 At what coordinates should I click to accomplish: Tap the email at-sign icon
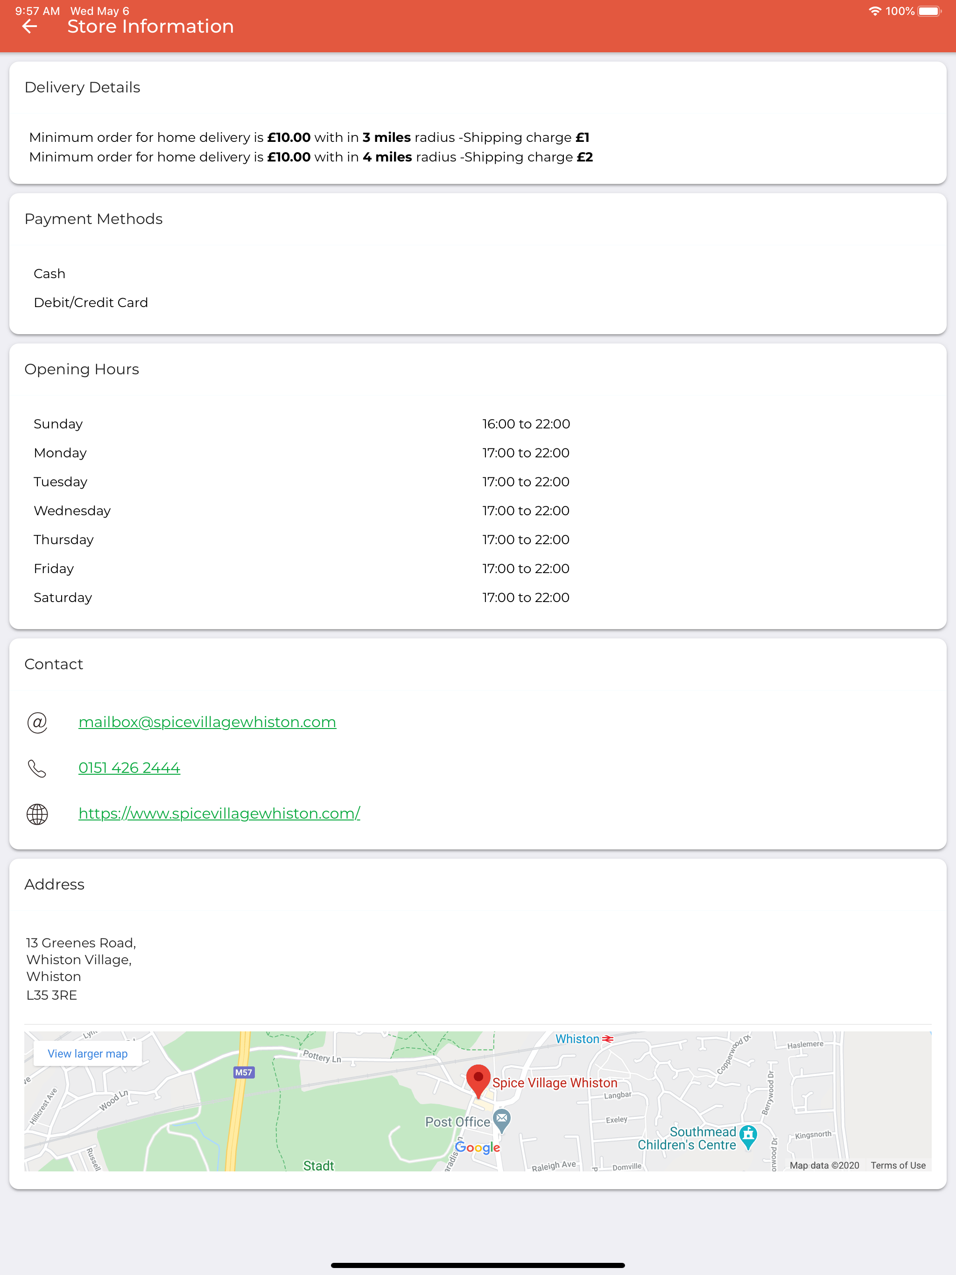pyautogui.click(x=37, y=722)
